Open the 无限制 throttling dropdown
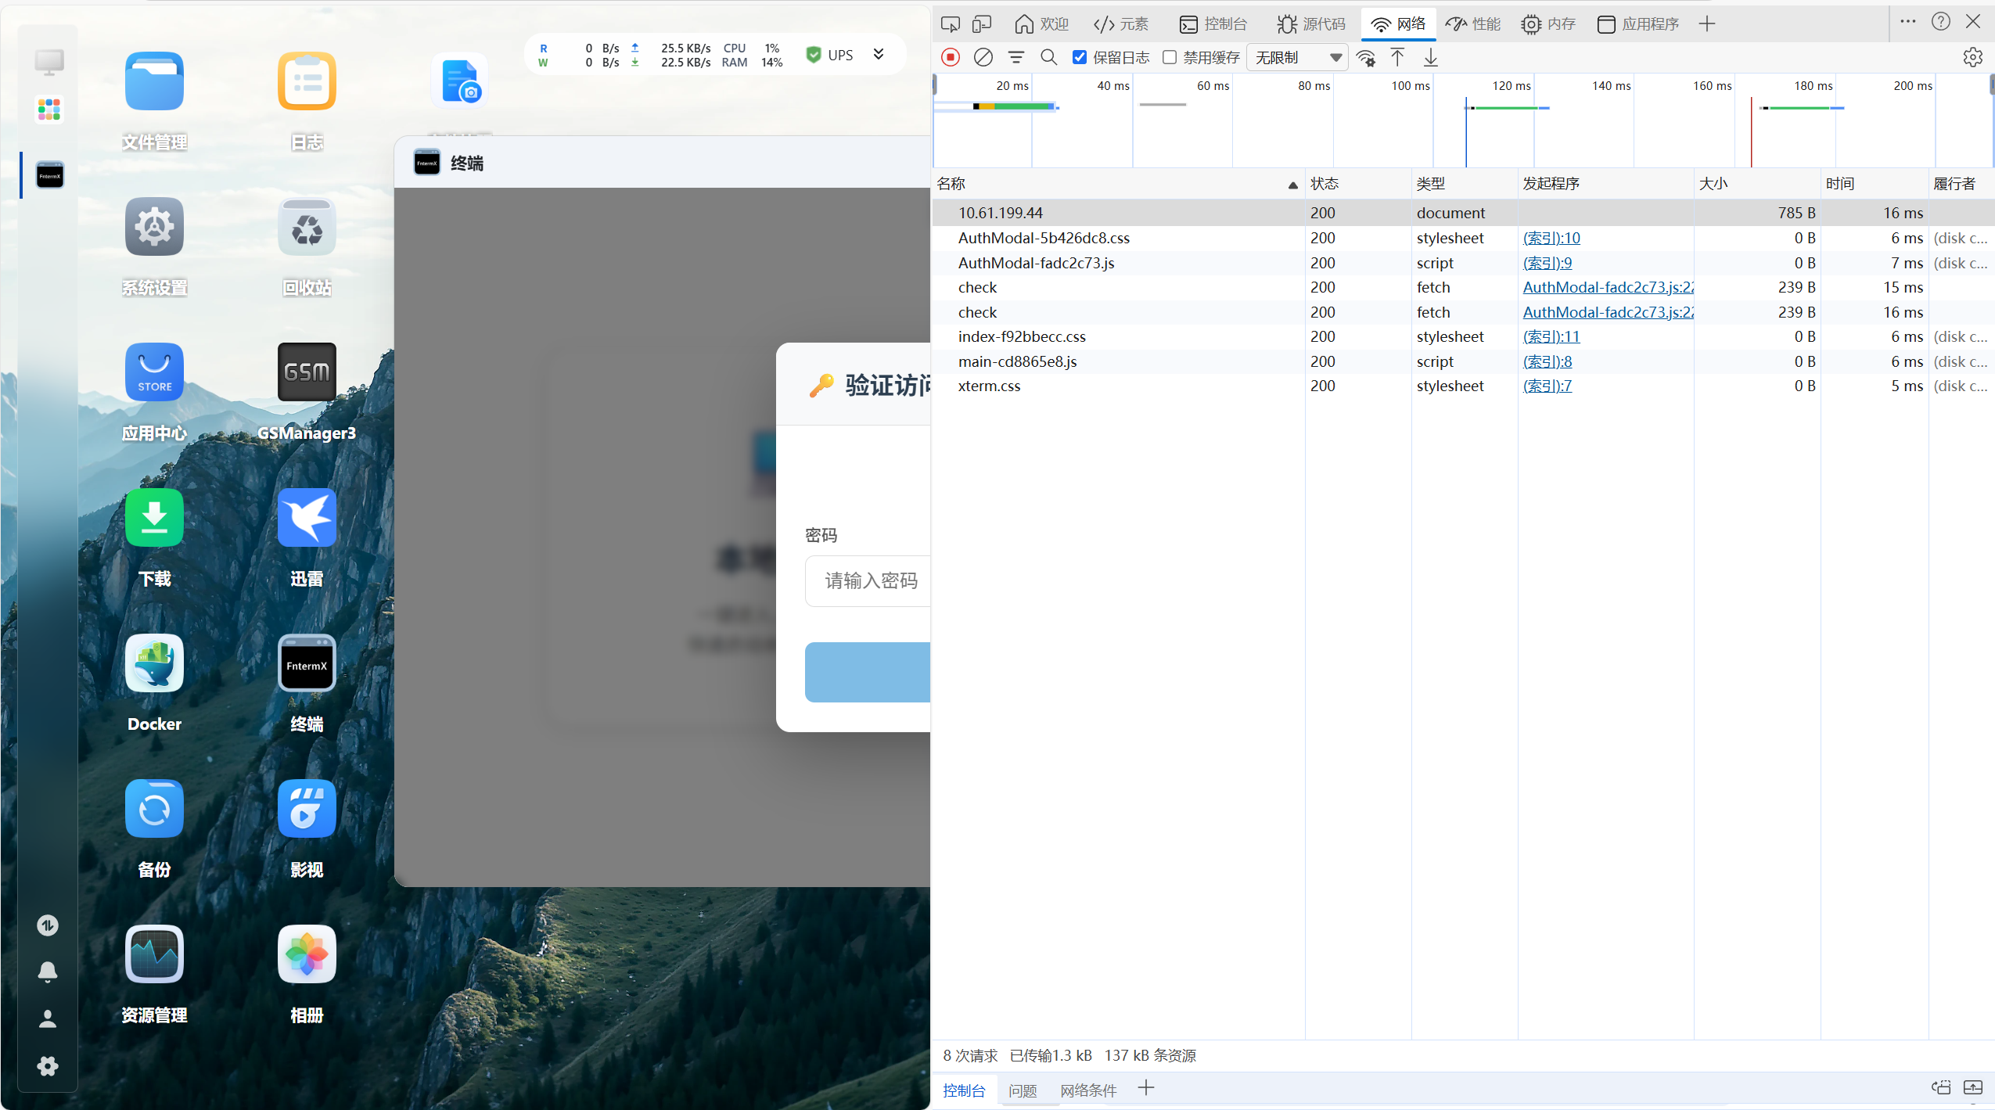 point(1296,57)
